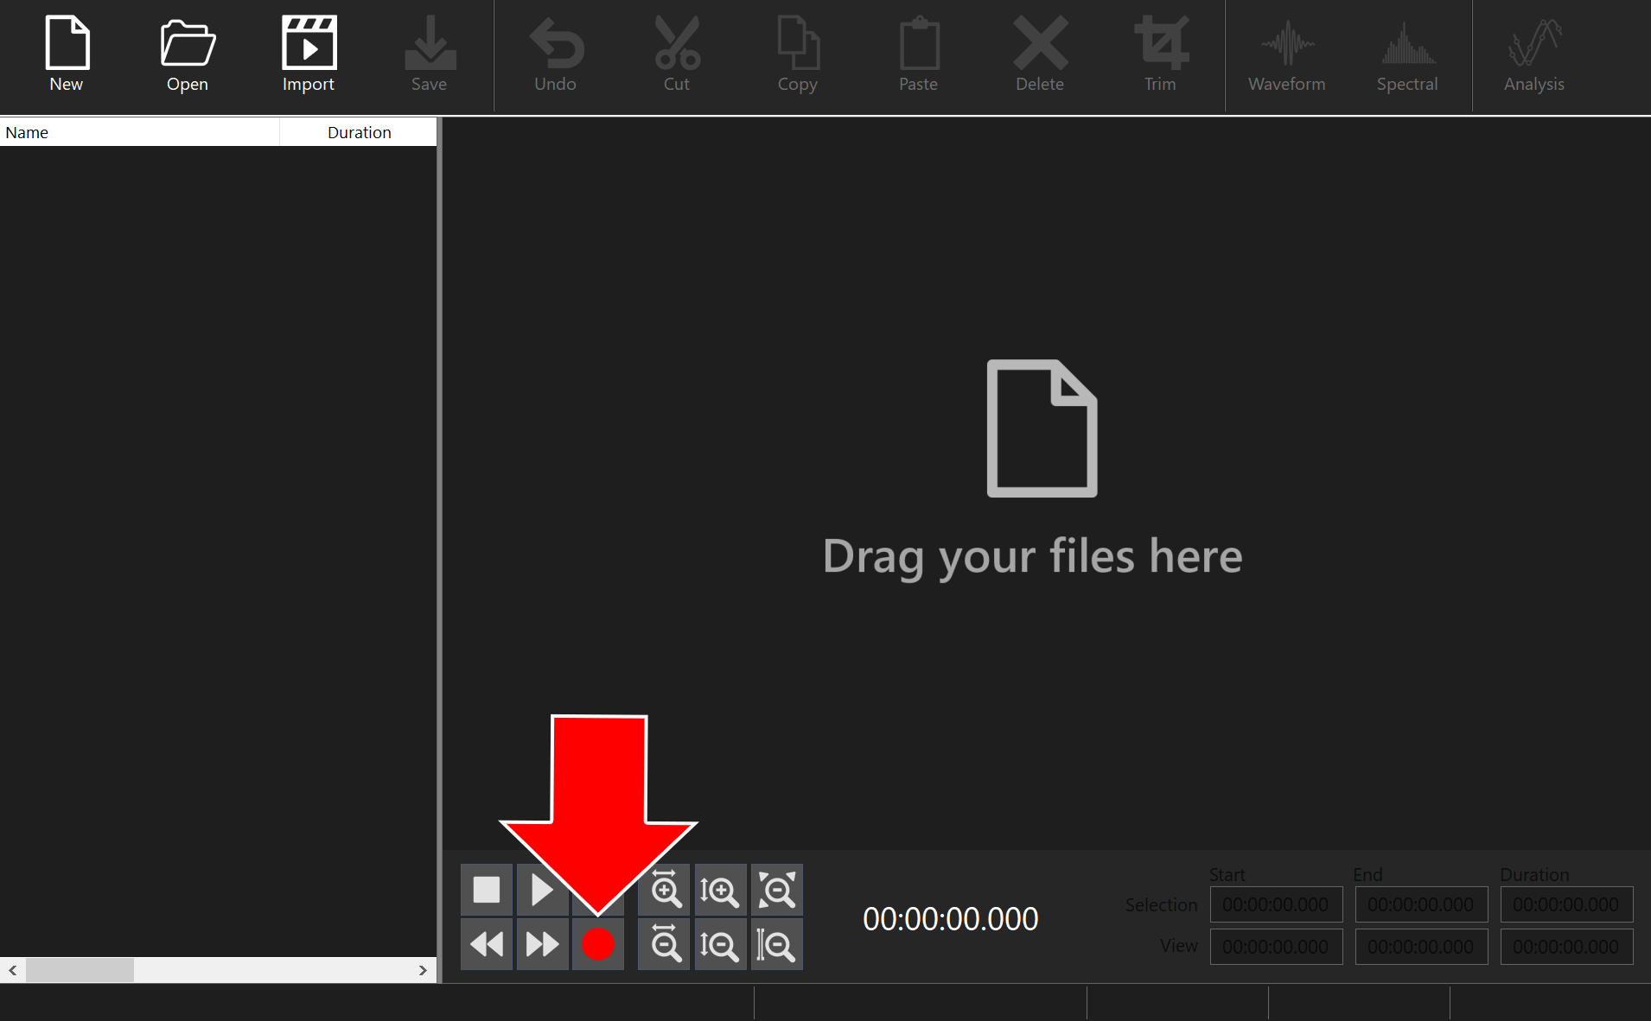Screen dimensions: 1651x1021
Task: Click the Save toolbar button
Action: (x=430, y=54)
